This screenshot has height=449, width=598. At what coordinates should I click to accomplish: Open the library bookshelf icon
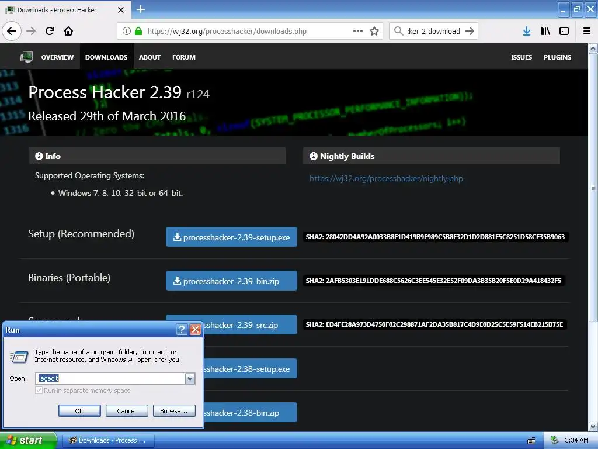click(x=545, y=31)
